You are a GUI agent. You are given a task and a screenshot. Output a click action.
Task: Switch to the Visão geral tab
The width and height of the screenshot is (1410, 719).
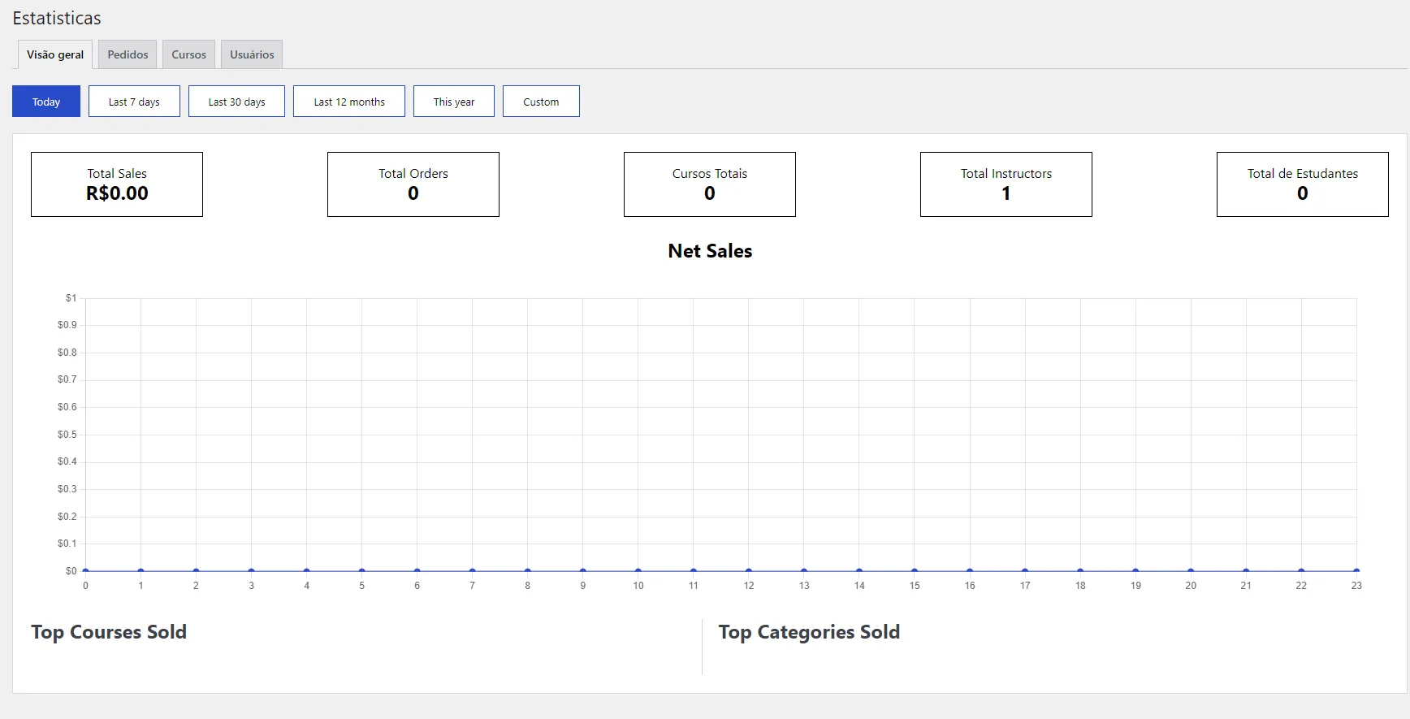tap(55, 54)
